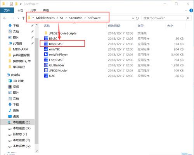Select the emWinPlayer application icon
This screenshot has height=155, width=194.
pyautogui.click(x=46, y=54)
